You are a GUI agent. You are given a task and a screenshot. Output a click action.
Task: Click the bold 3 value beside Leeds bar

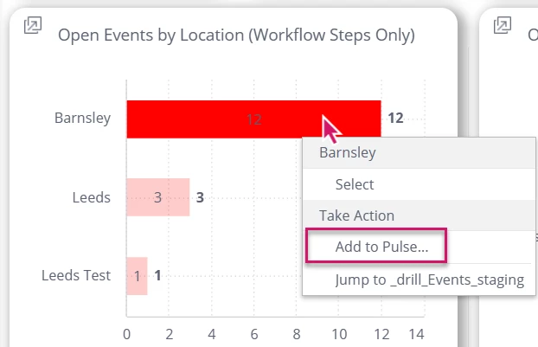pos(200,197)
